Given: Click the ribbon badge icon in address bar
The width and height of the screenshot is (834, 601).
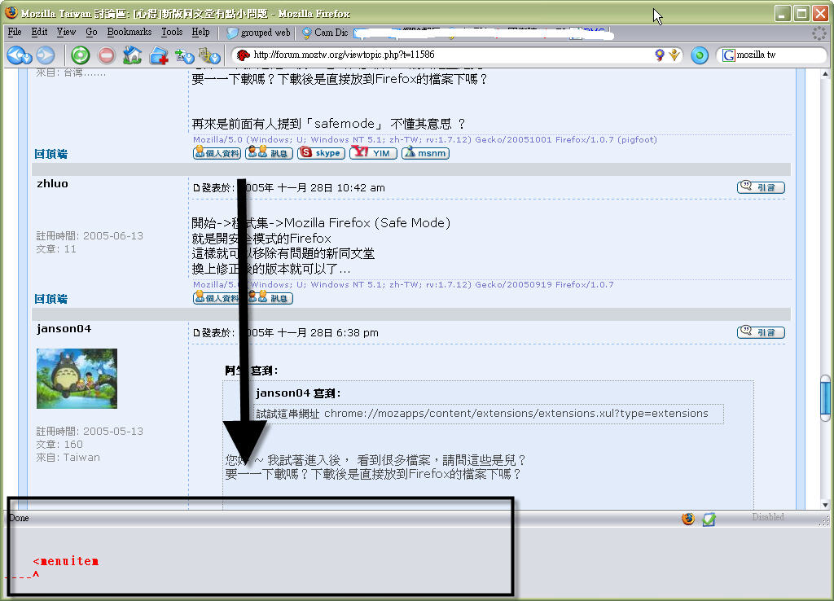Looking at the screenshot, I should [660, 55].
